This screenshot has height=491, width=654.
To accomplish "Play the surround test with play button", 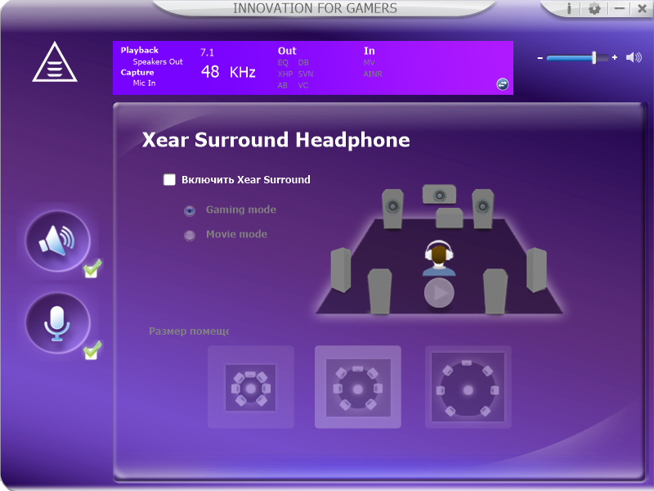I will pos(439,293).
